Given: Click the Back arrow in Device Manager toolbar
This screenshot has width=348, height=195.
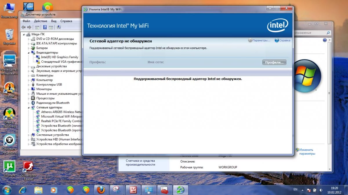Looking at the screenshot, I should click(x=23, y=27).
